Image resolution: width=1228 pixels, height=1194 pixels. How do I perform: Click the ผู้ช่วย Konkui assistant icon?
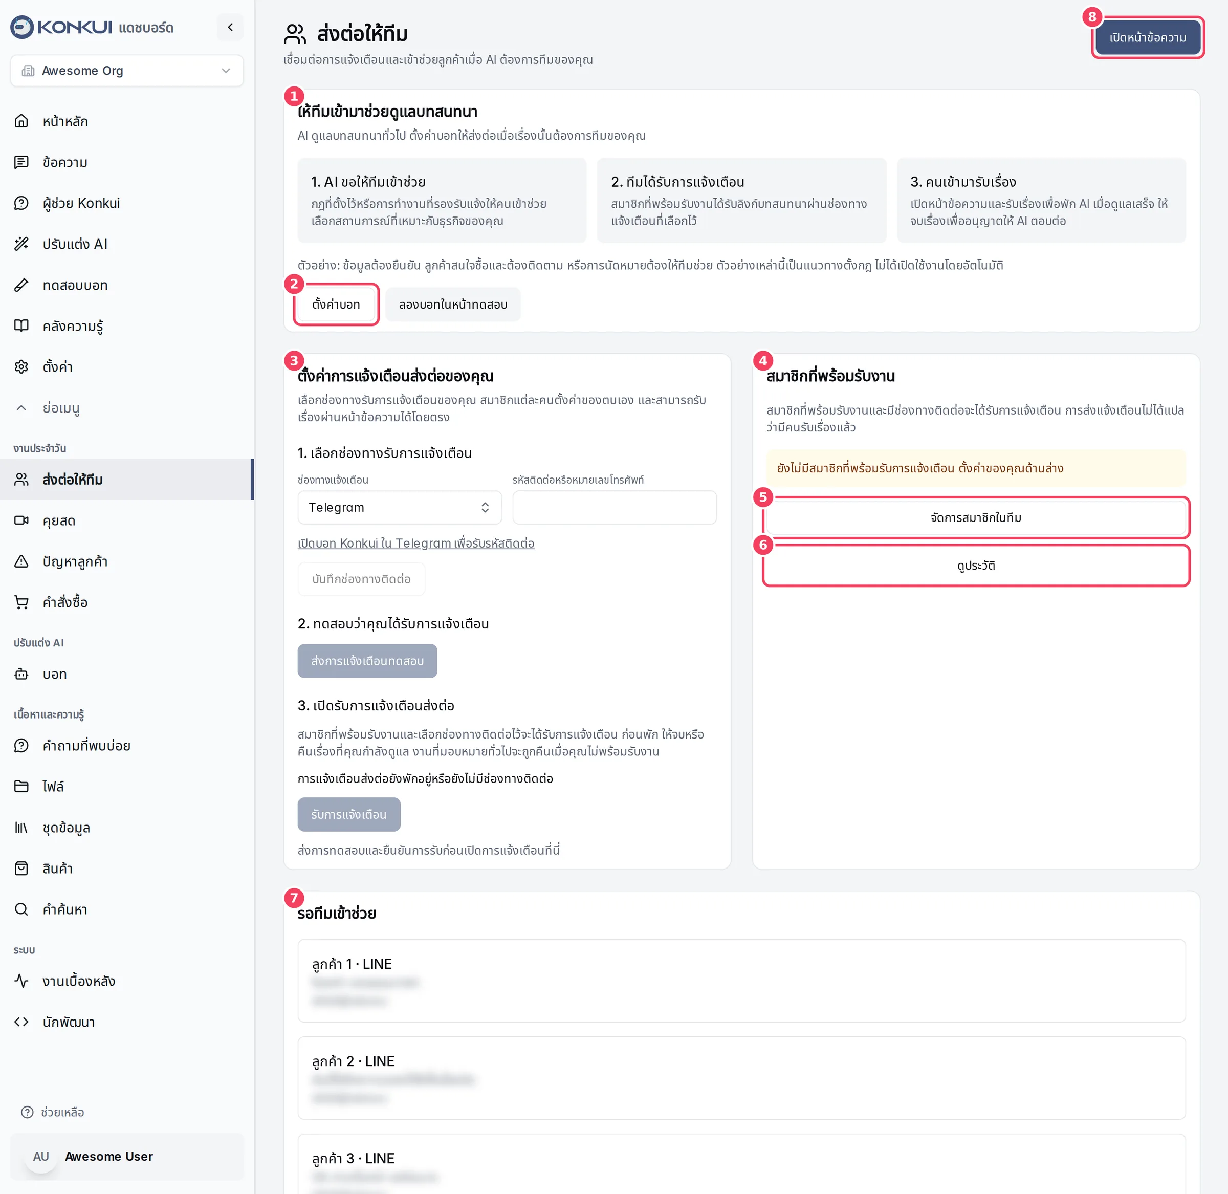[x=21, y=203]
